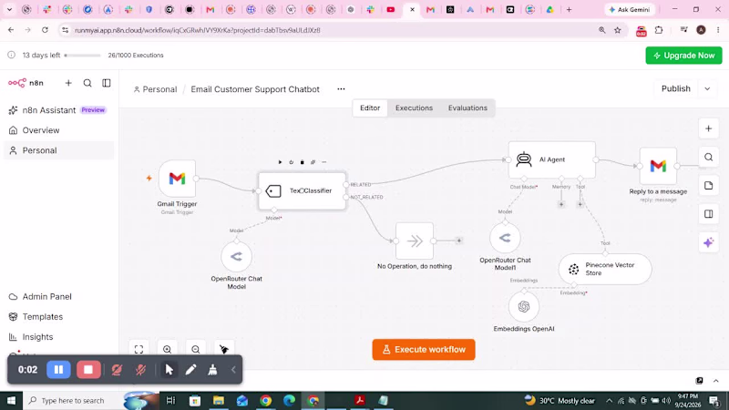Collapse the recorder toolbar chevron
The image size is (729, 410).
click(x=233, y=370)
